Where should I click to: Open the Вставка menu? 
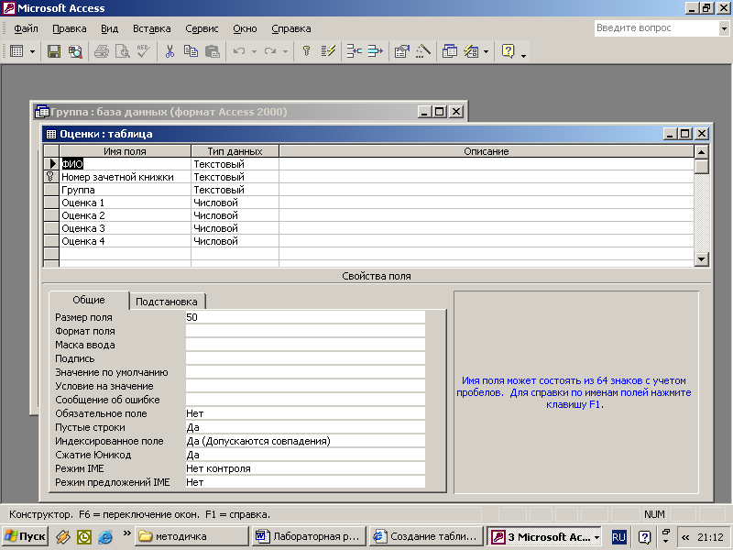(x=151, y=28)
